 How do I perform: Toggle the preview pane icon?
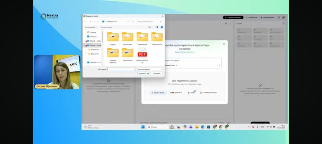156,27
